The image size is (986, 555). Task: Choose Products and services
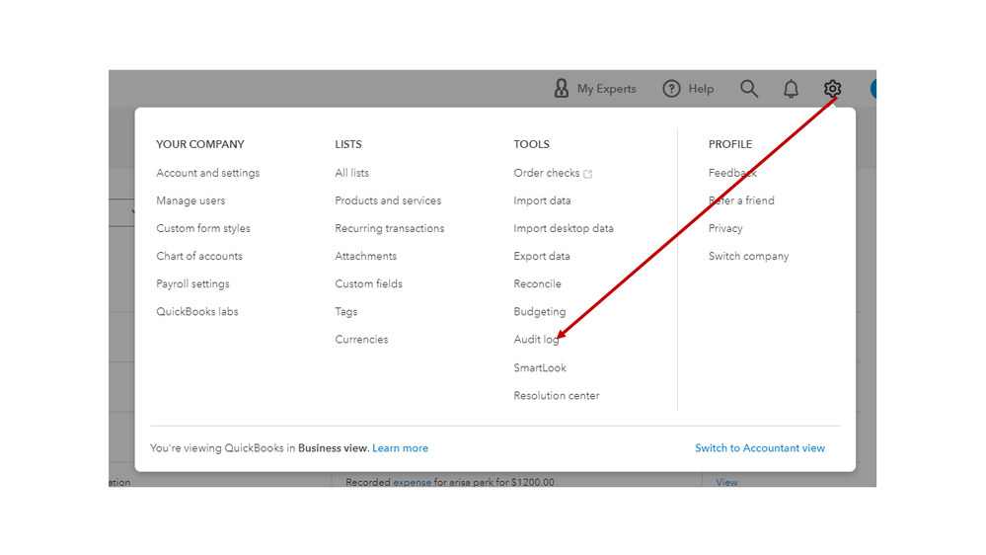(388, 200)
